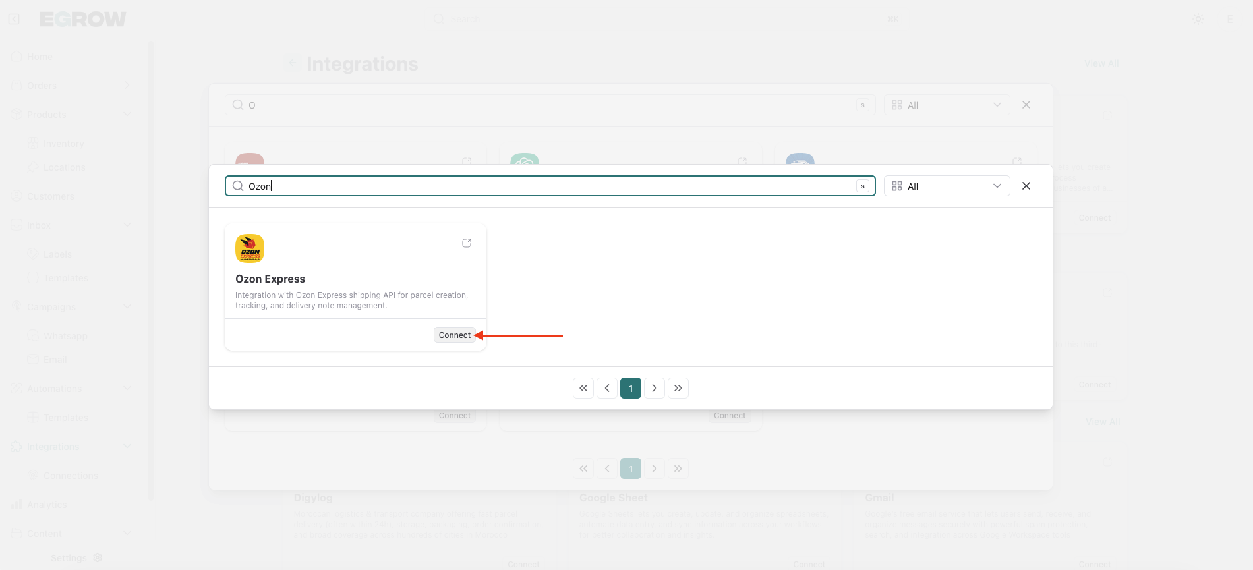This screenshot has height=570, width=1253.
Task: Open Labels under Inbox
Action: (x=57, y=254)
